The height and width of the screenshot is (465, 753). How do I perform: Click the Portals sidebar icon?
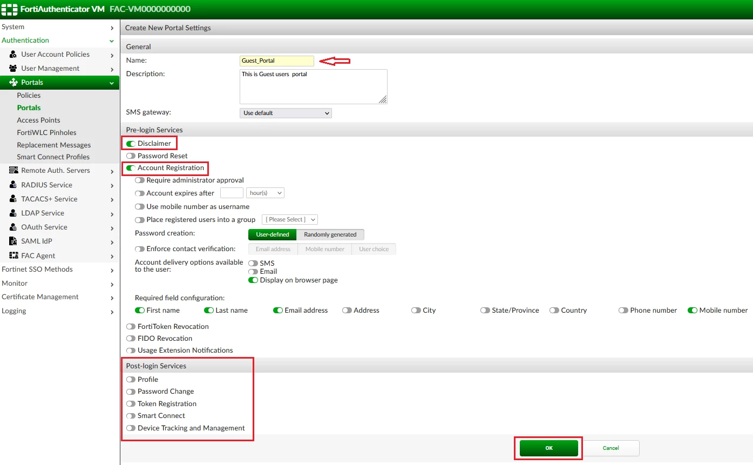click(13, 83)
